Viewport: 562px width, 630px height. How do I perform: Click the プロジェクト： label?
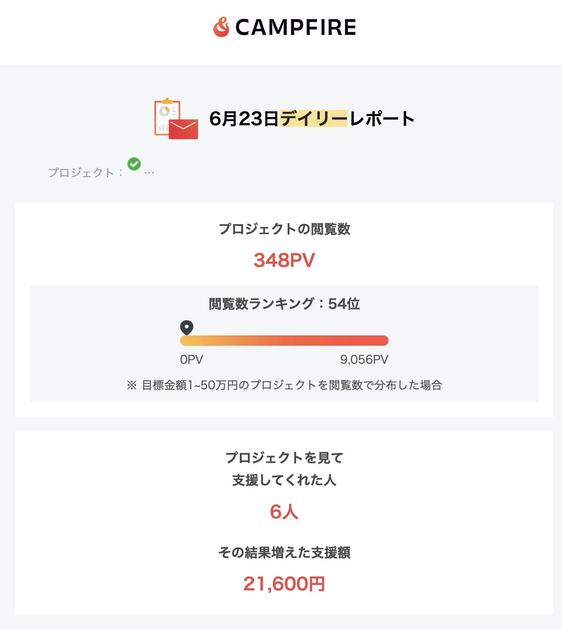click(x=86, y=172)
